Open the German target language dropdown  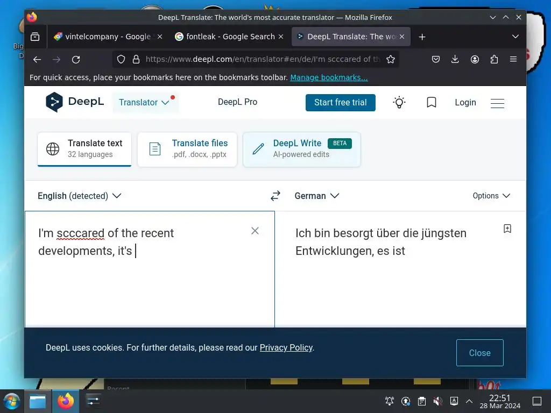(316, 196)
